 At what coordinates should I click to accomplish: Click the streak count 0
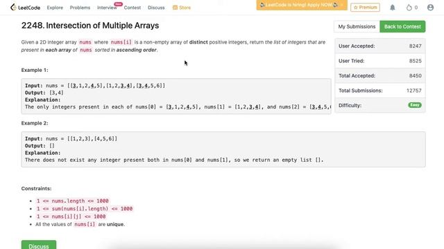coord(416,8)
